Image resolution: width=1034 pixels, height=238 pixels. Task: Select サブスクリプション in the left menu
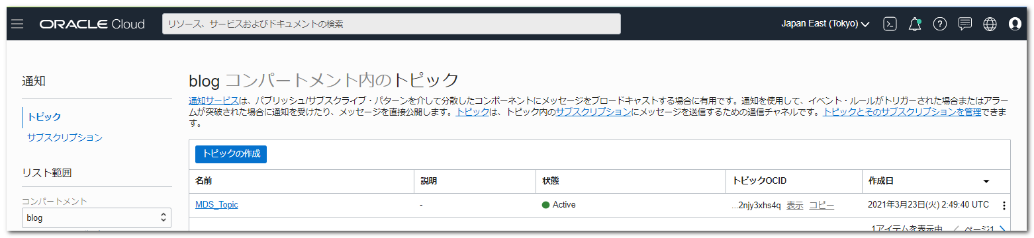coord(65,138)
